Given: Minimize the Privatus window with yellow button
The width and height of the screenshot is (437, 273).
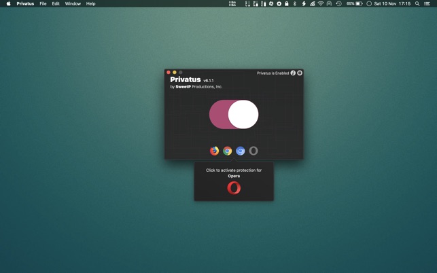Looking at the screenshot, I should [175, 73].
